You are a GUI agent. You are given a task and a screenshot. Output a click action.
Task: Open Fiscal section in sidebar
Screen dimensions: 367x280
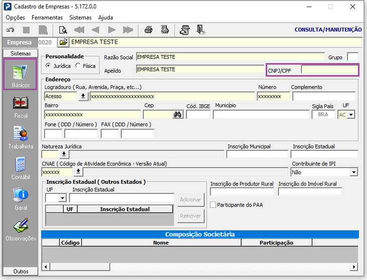pyautogui.click(x=21, y=107)
